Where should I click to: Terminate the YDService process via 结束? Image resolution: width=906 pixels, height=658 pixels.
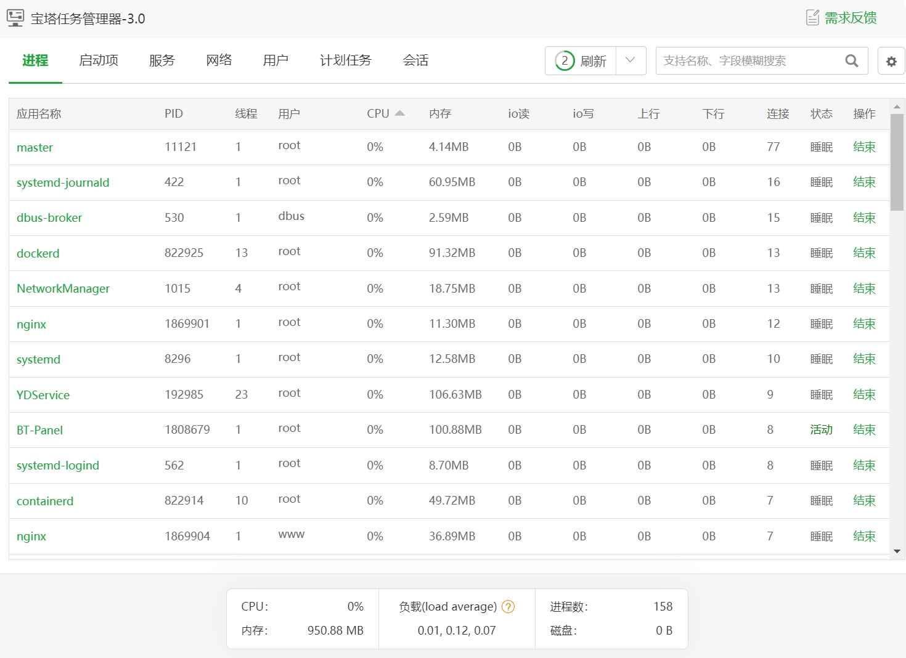[864, 395]
